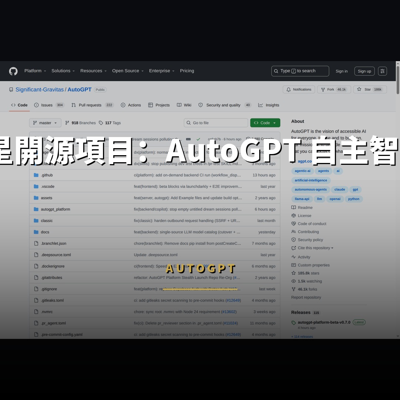Open the autogpt-platform-beta-v0.7.0 release
400x400 pixels.
324,323
